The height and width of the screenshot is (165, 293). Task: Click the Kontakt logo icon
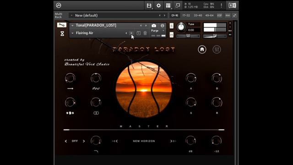pos(59,5)
